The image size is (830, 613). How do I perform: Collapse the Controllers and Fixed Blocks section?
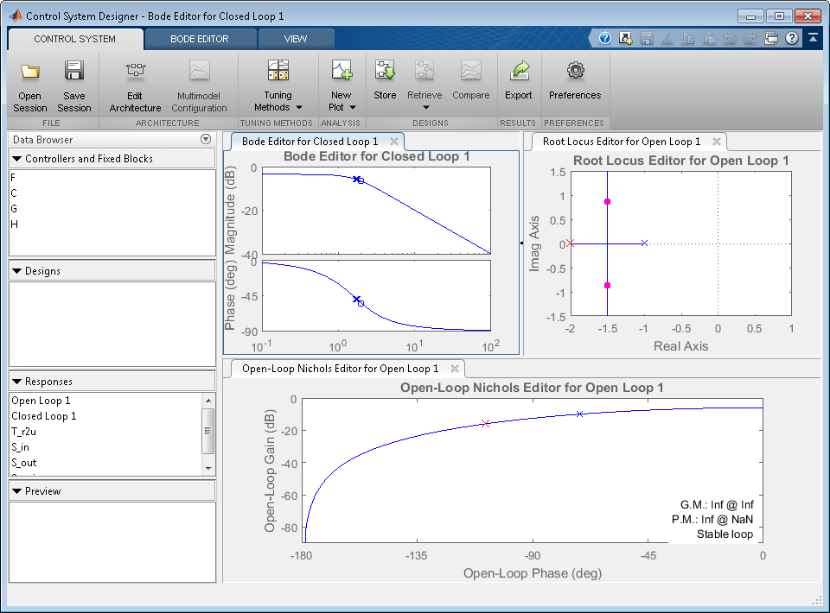pos(17,159)
